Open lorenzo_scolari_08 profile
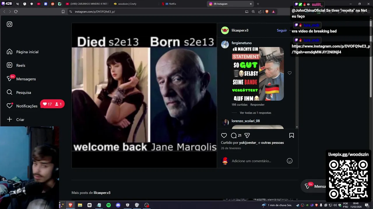Screen dimensions: 373x209 (x=246, y=121)
